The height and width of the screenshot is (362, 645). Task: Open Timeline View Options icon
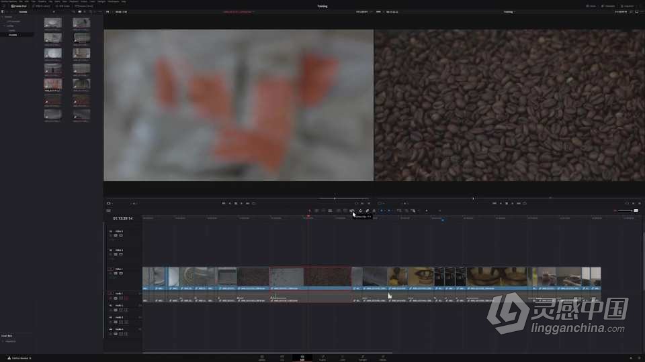(109, 210)
